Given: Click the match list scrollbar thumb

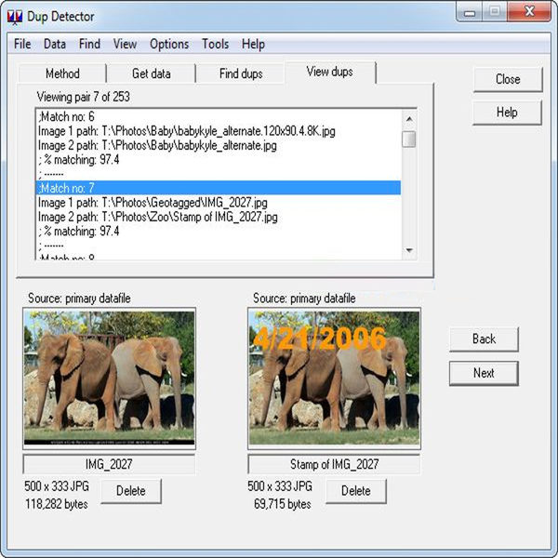Looking at the screenshot, I should pos(409,139).
